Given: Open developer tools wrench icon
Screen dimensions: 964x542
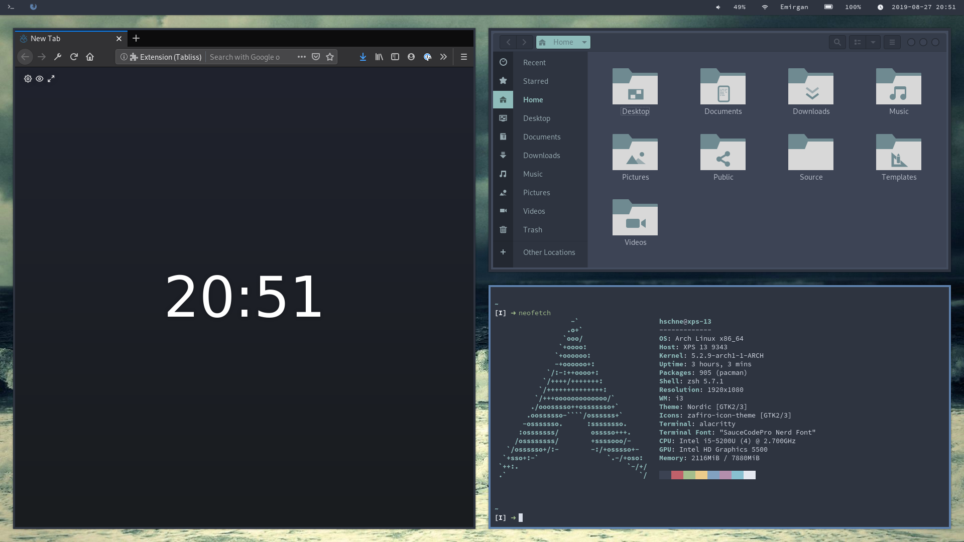Looking at the screenshot, I should (x=58, y=57).
